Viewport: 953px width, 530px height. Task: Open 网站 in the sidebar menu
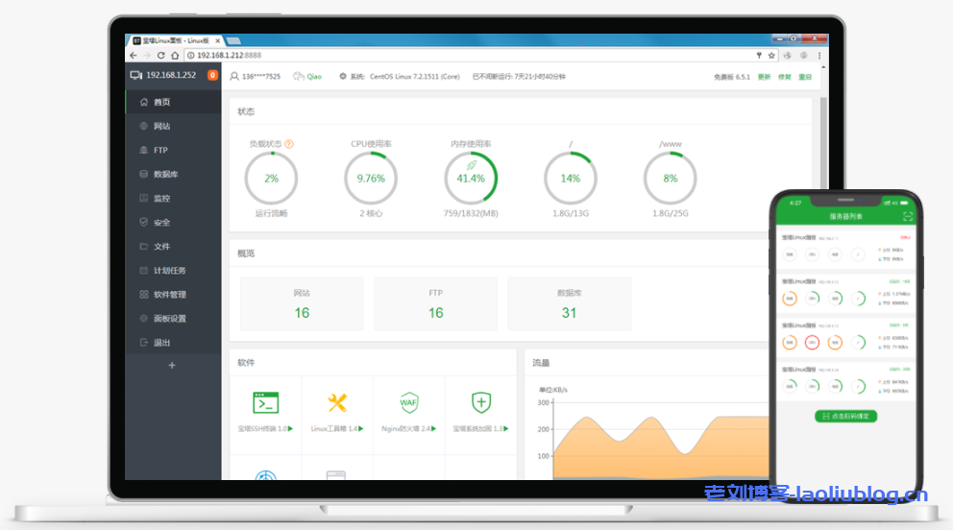161,126
